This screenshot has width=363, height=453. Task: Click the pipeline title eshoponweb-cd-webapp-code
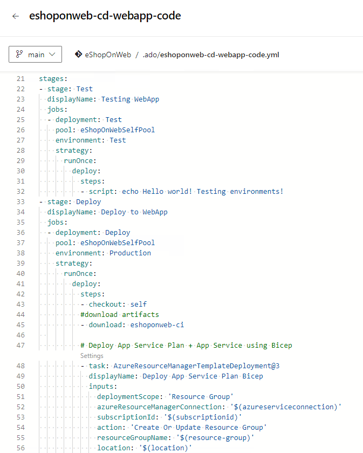[105, 16]
